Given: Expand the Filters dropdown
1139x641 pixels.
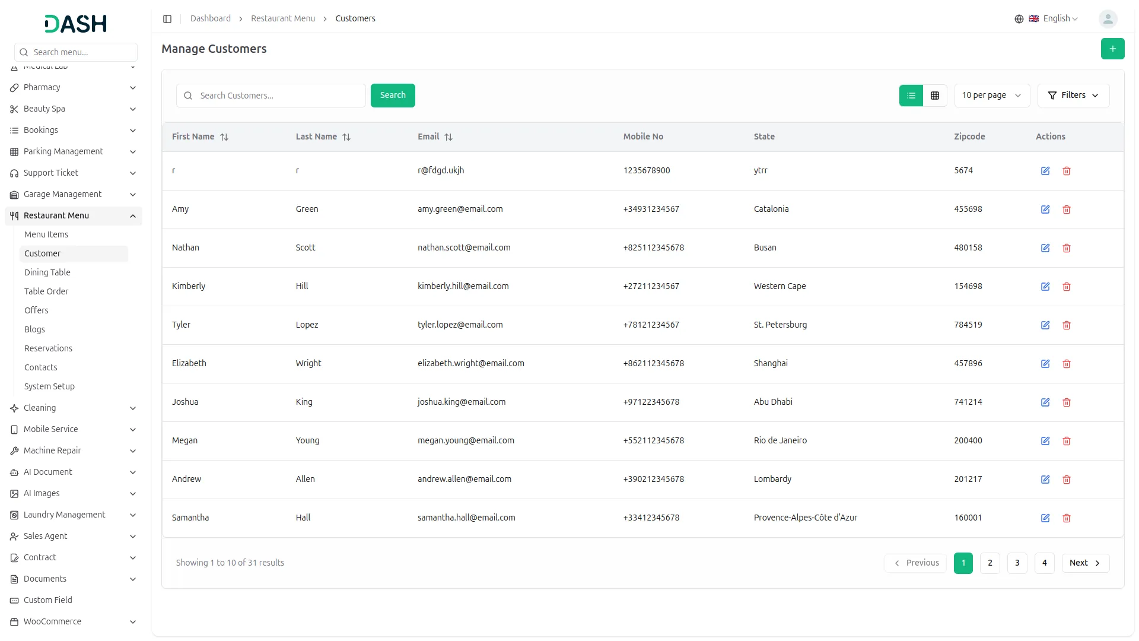Looking at the screenshot, I should 1073,96.
